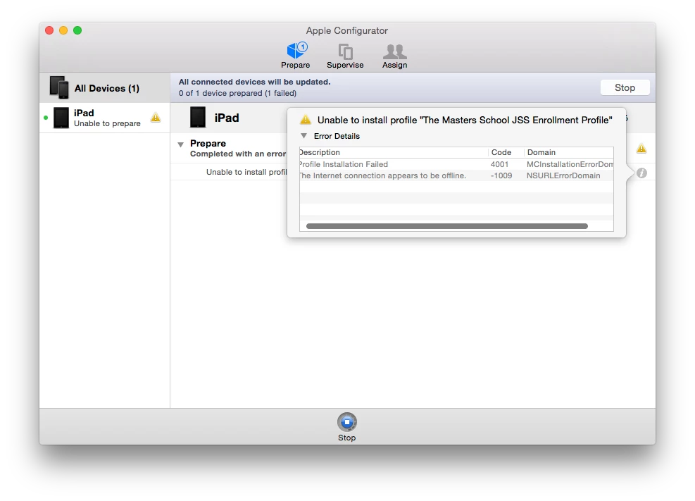This screenshot has height=501, width=695.
Task: Select 'The Internet connection appears to be offline.' row
Action: (456, 175)
